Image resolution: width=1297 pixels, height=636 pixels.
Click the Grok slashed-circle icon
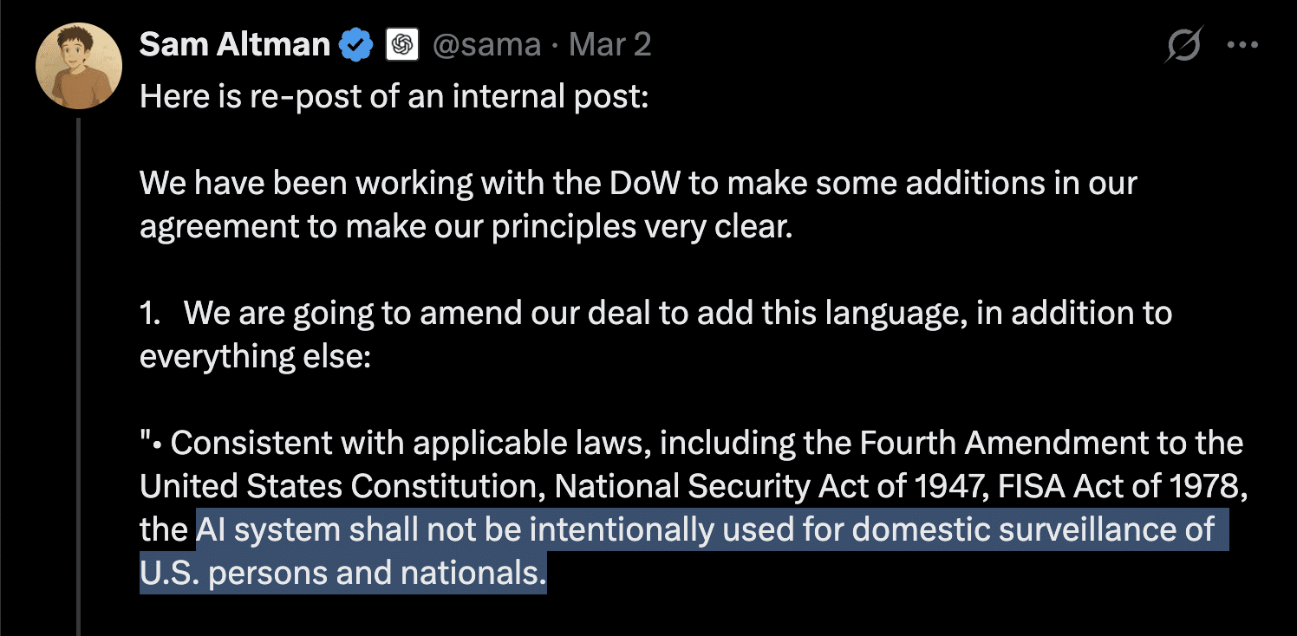tap(1183, 45)
